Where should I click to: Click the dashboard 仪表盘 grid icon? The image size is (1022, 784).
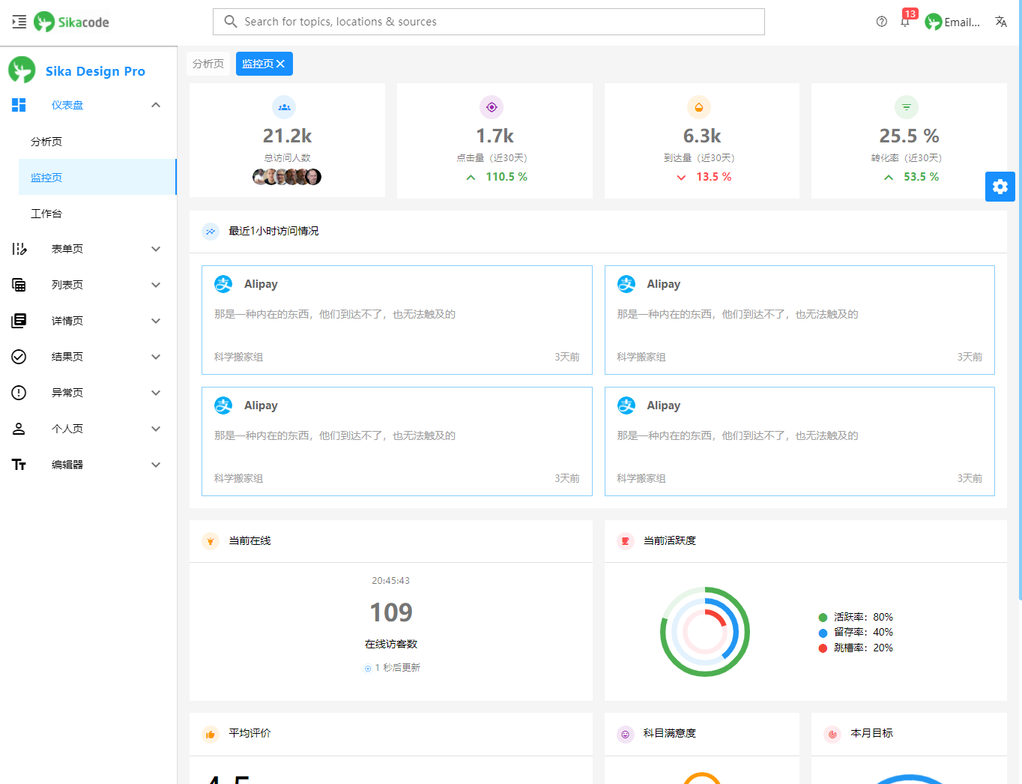click(x=19, y=105)
